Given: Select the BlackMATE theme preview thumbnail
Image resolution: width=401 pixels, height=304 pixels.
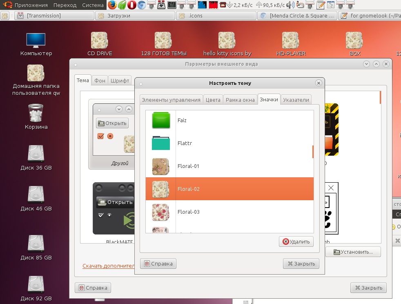Looking at the screenshot, I should 114,208.
